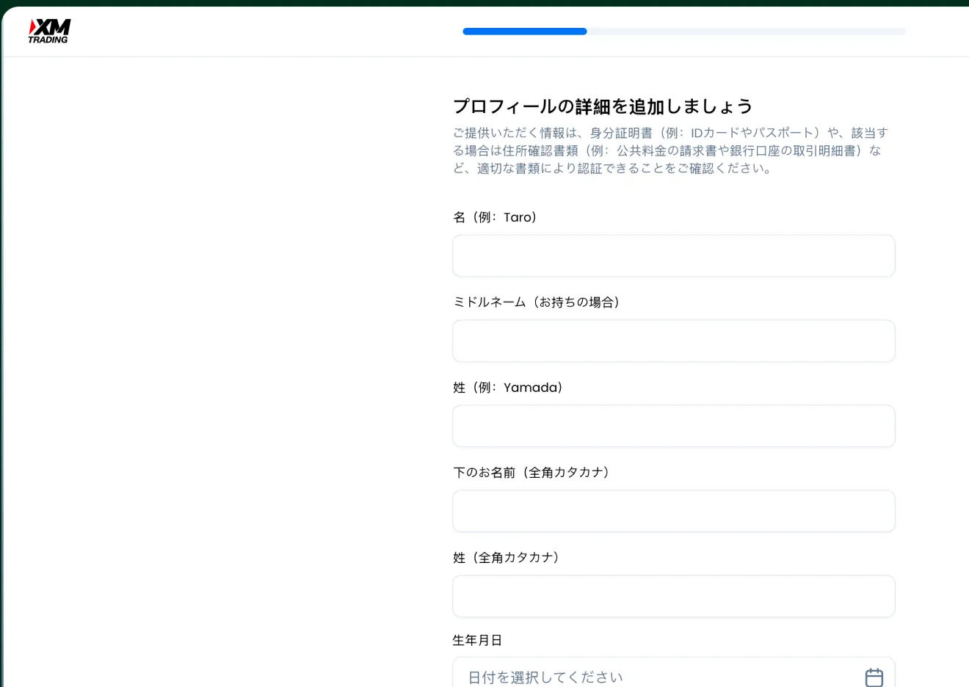
Task: Click the 姓(例:Yamada) label text
Action: pos(508,388)
